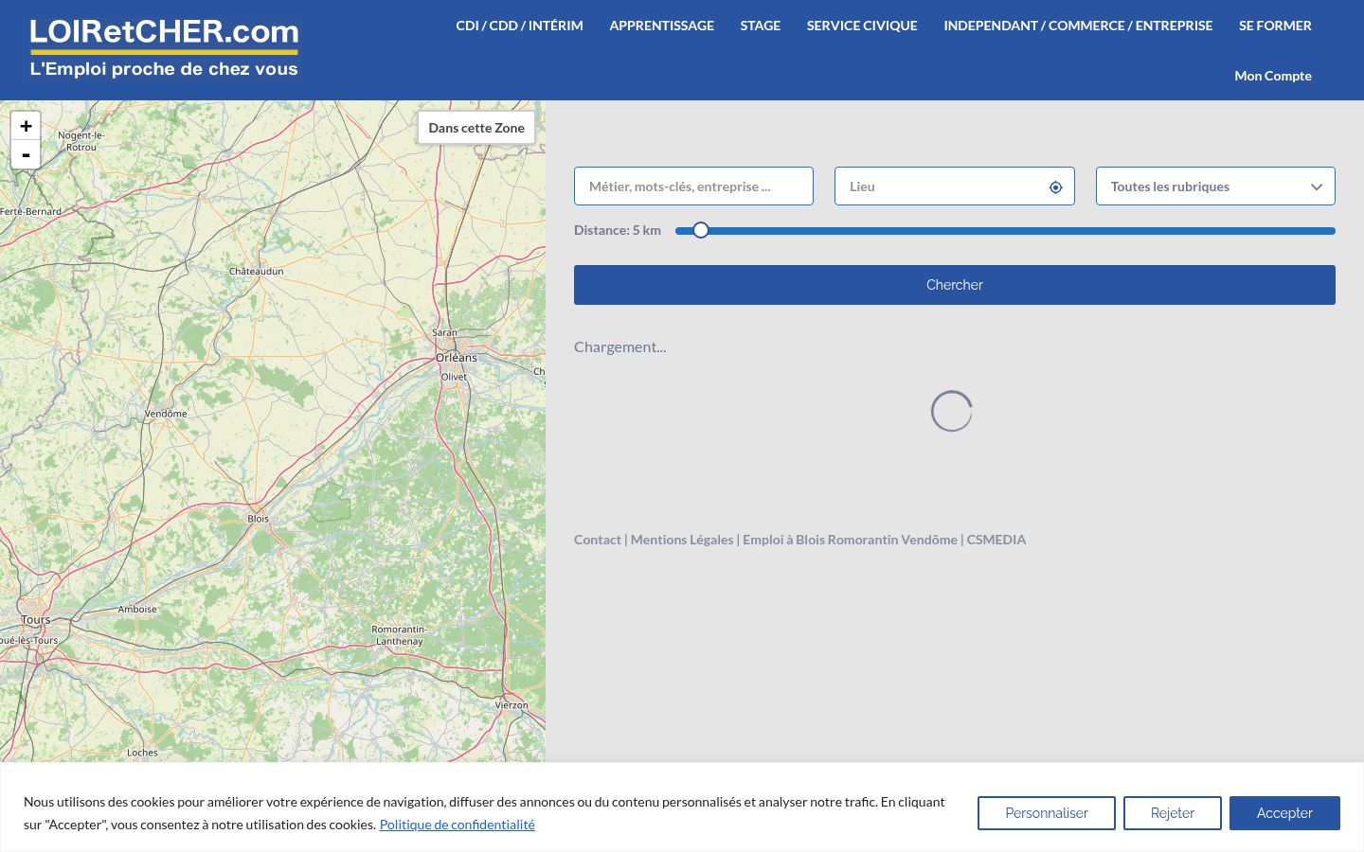Use the geolocation icon in the Lieu field
The width and height of the screenshot is (1364, 852).
[x=1055, y=187]
